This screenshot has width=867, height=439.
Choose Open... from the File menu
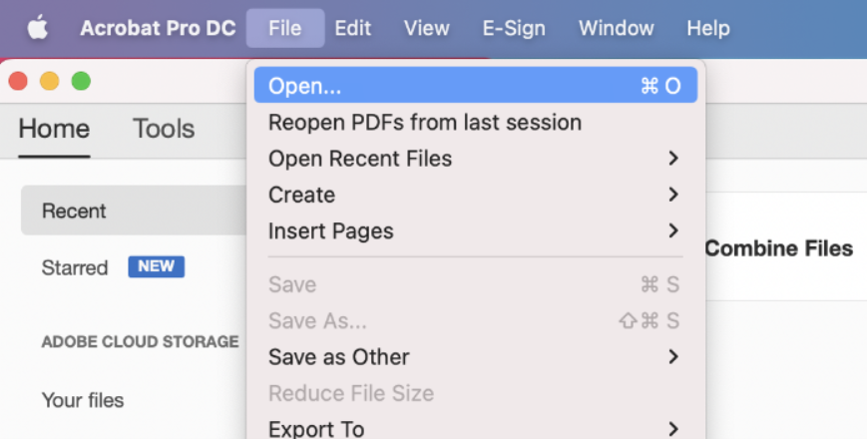(x=304, y=86)
